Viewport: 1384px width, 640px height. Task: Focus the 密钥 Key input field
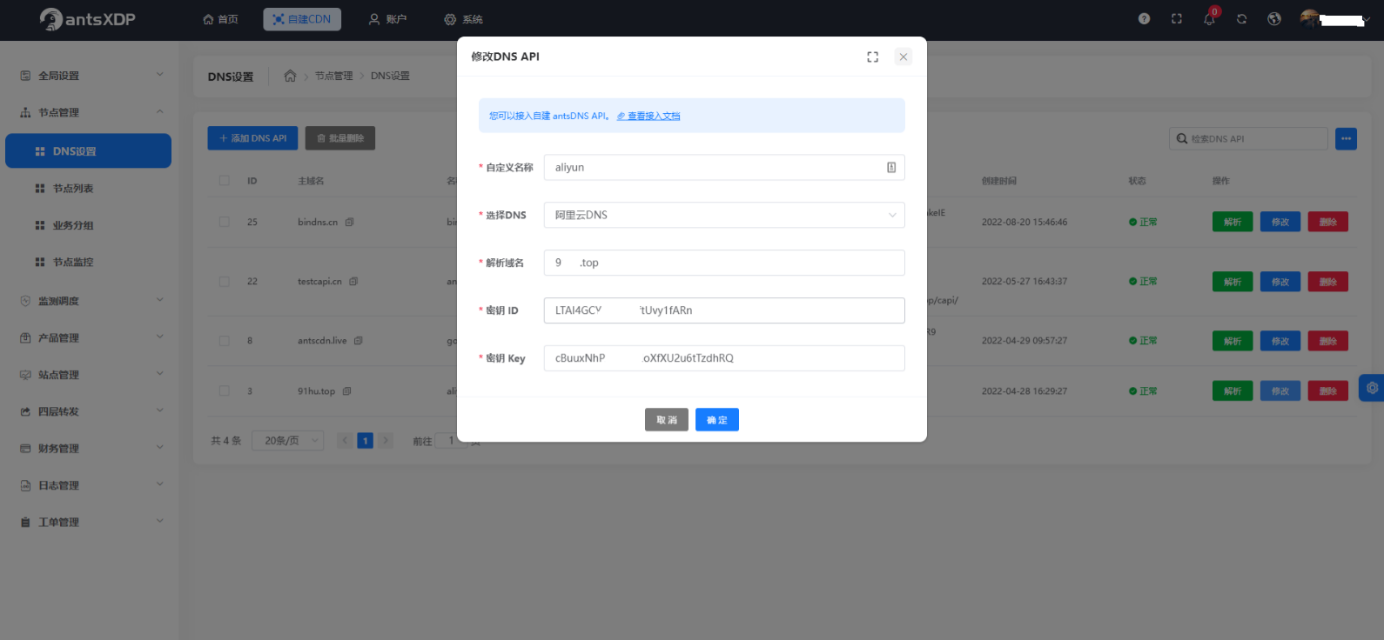pos(724,358)
